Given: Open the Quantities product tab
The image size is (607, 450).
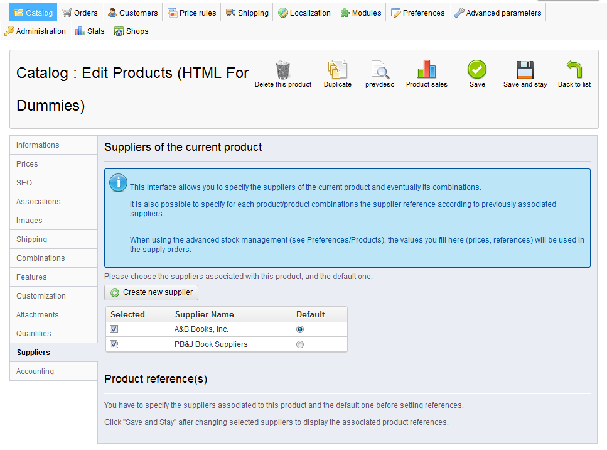Looking at the screenshot, I should pyautogui.click(x=34, y=334).
